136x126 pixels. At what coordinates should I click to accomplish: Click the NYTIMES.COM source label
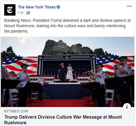[16, 111]
